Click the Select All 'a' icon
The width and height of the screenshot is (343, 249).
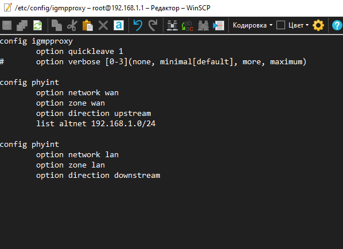point(119,25)
